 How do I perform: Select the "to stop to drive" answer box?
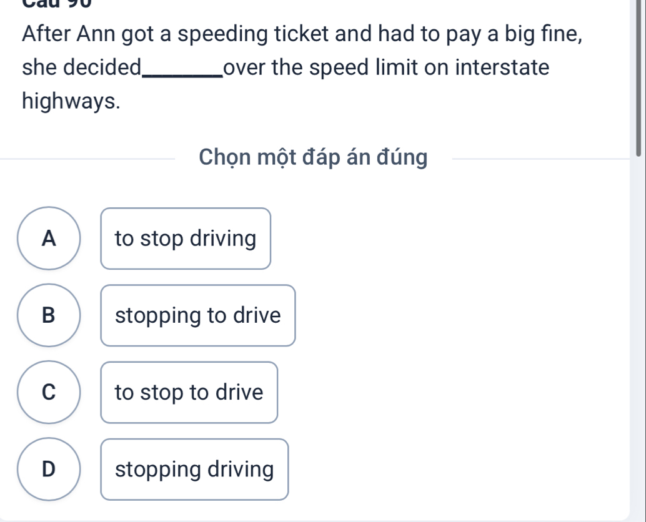(189, 393)
